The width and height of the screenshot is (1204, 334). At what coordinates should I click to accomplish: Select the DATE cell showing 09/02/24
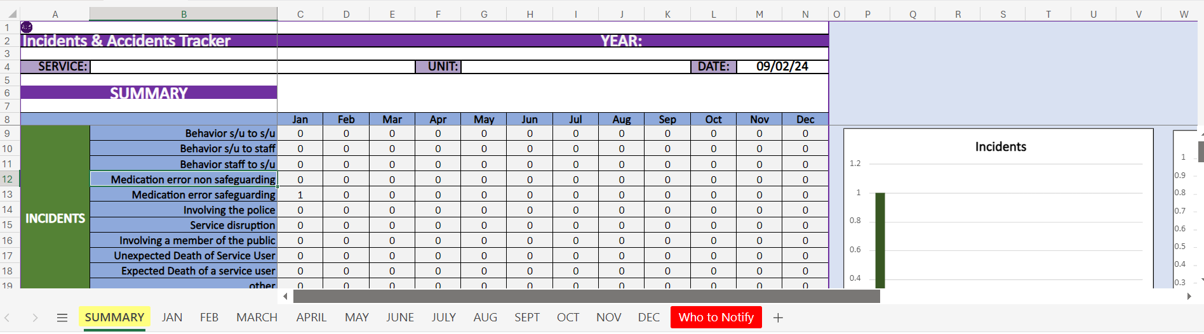pyautogui.click(x=782, y=67)
